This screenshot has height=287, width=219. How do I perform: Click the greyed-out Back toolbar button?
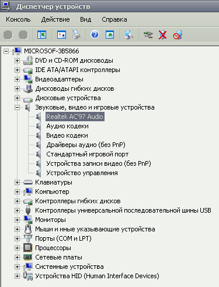pyautogui.click(x=8, y=35)
